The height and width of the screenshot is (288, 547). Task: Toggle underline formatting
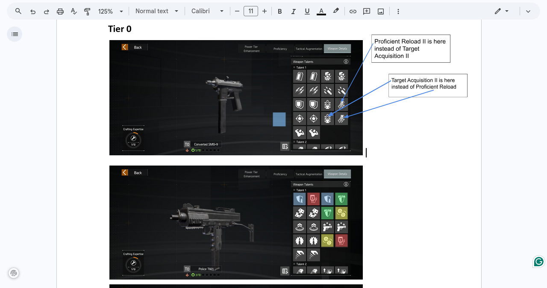(307, 12)
